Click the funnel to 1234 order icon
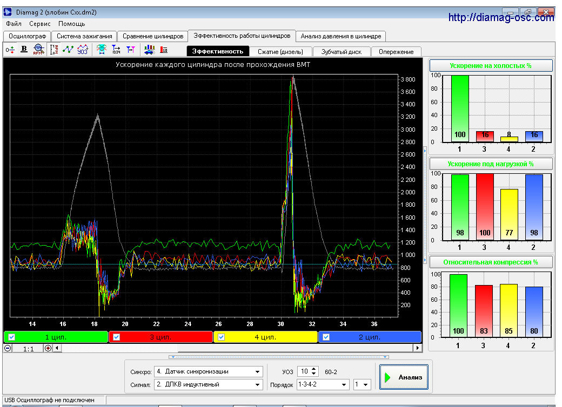This screenshot has width=562, height=407. (x=116, y=50)
